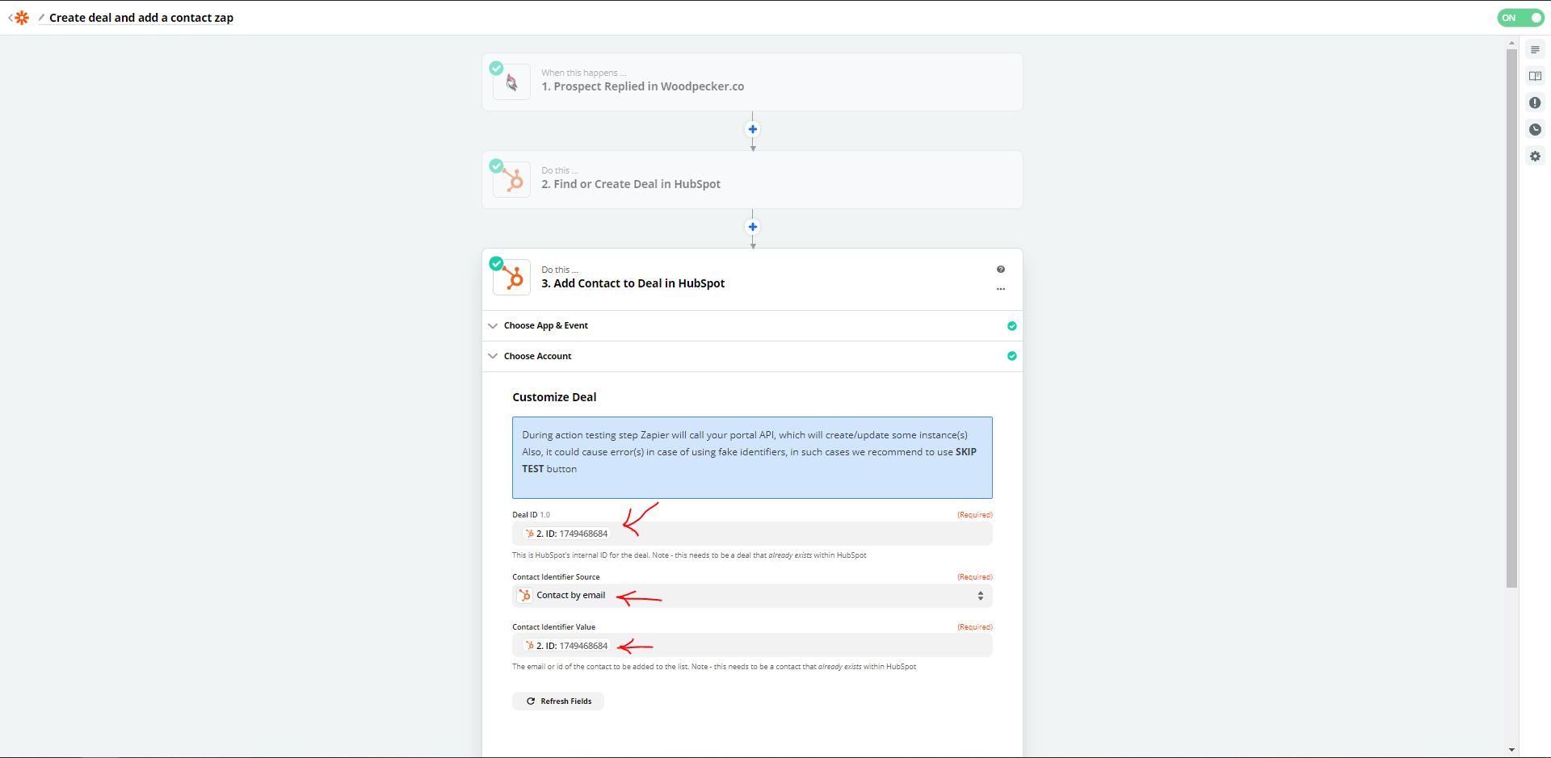Click the Deal ID input field
Screen dimensions: 1551x758
click(752, 534)
